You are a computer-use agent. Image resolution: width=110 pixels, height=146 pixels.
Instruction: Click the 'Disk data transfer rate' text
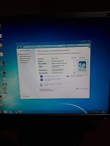(57, 73)
